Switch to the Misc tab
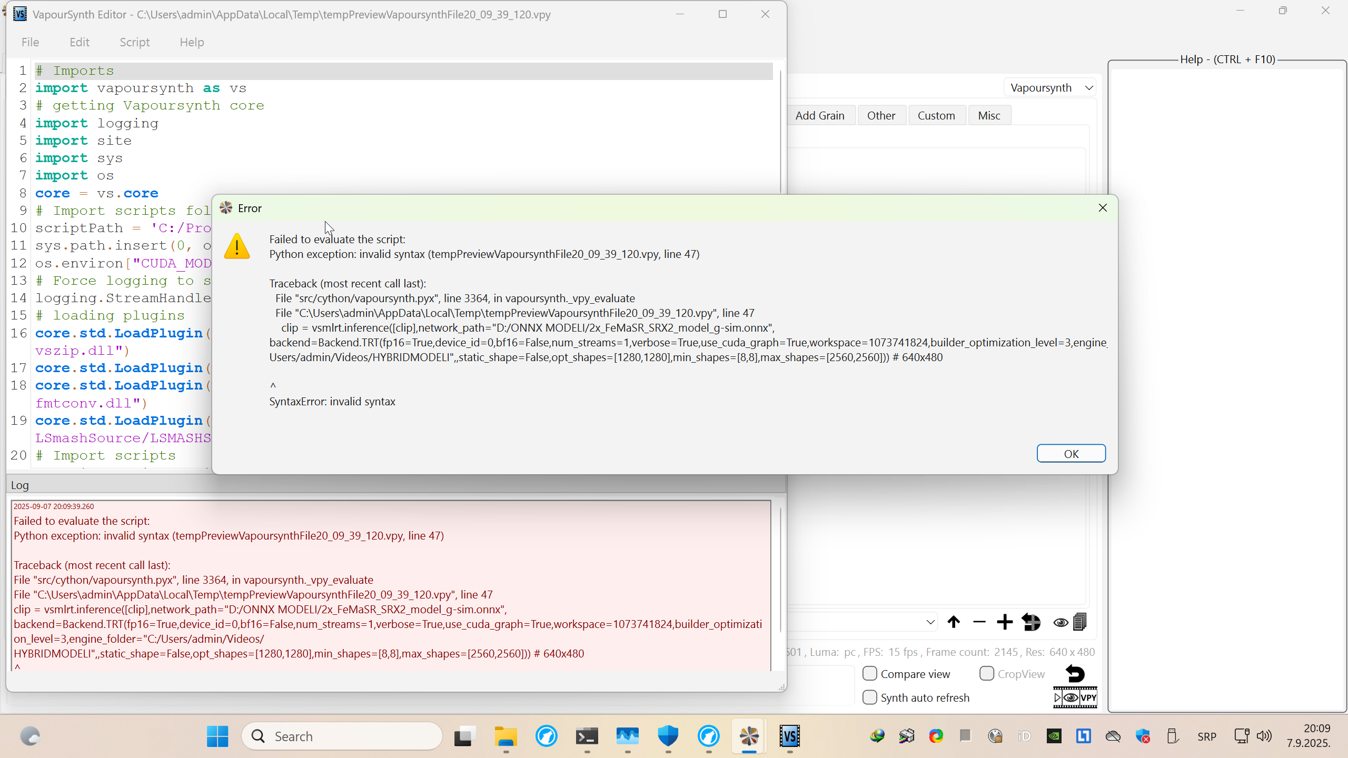The width and height of the screenshot is (1348, 758). click(x=989, y=115)
